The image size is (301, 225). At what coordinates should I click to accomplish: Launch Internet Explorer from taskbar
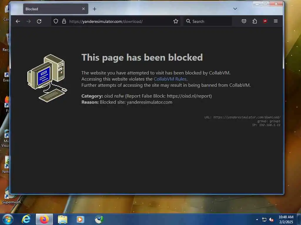(26, 219)
